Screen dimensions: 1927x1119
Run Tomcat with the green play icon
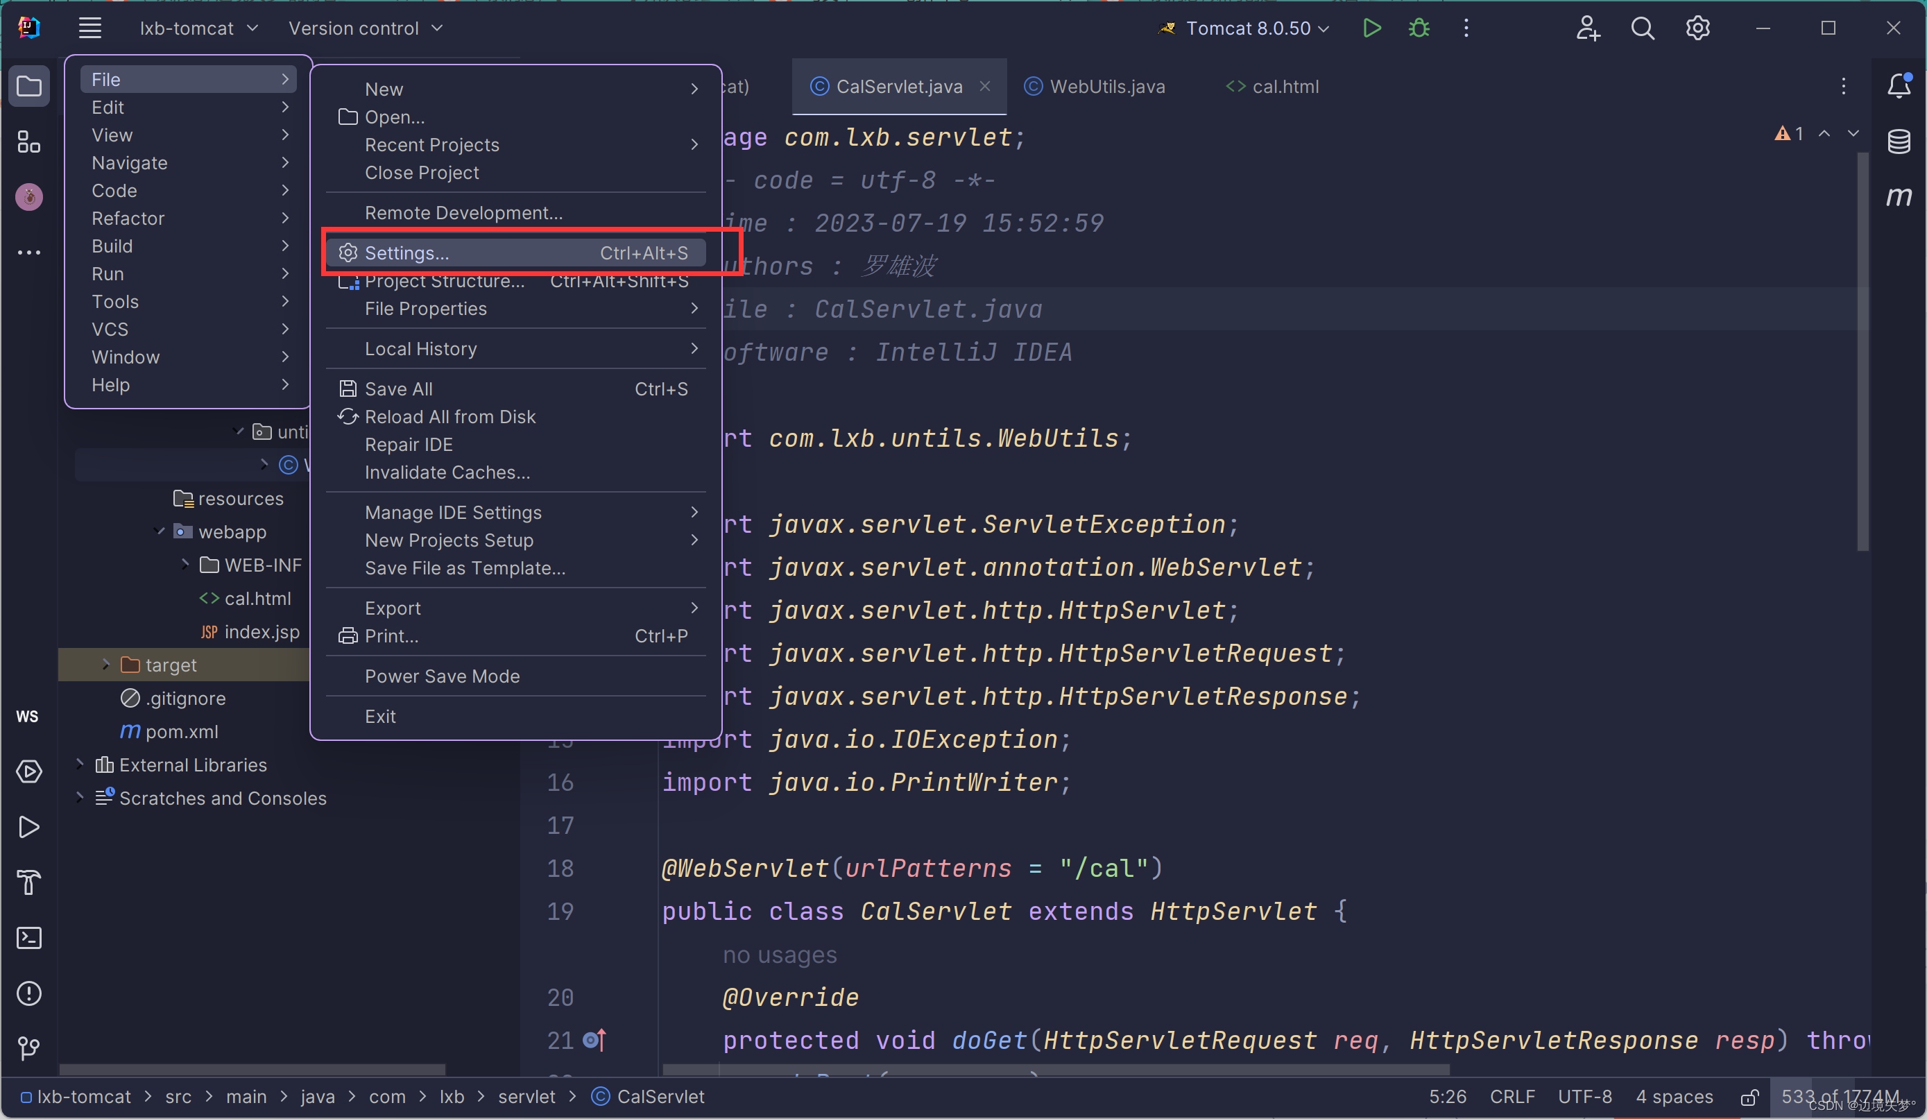pyautogui.click(x=1372, y=28)
